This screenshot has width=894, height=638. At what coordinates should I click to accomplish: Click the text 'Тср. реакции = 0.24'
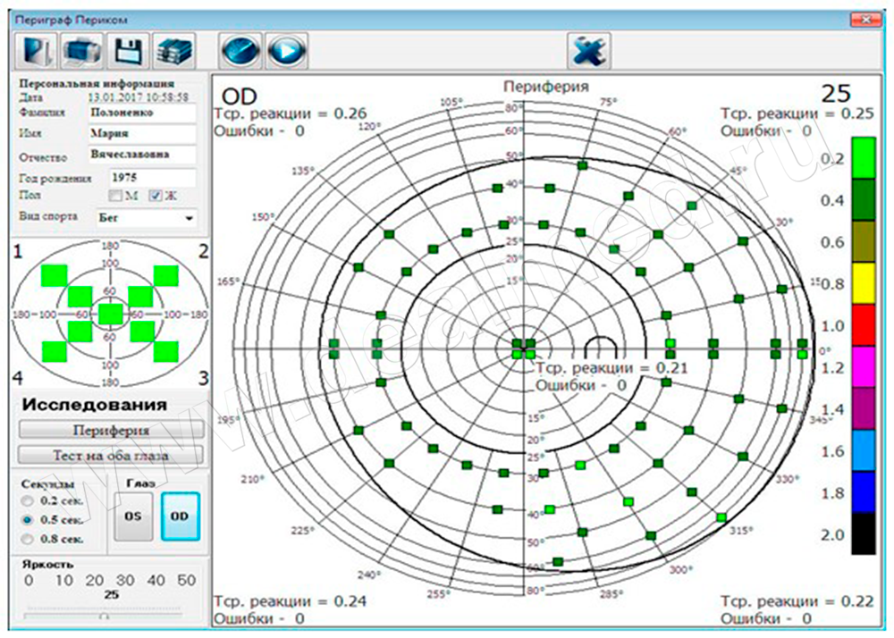[x=291, y=601]
